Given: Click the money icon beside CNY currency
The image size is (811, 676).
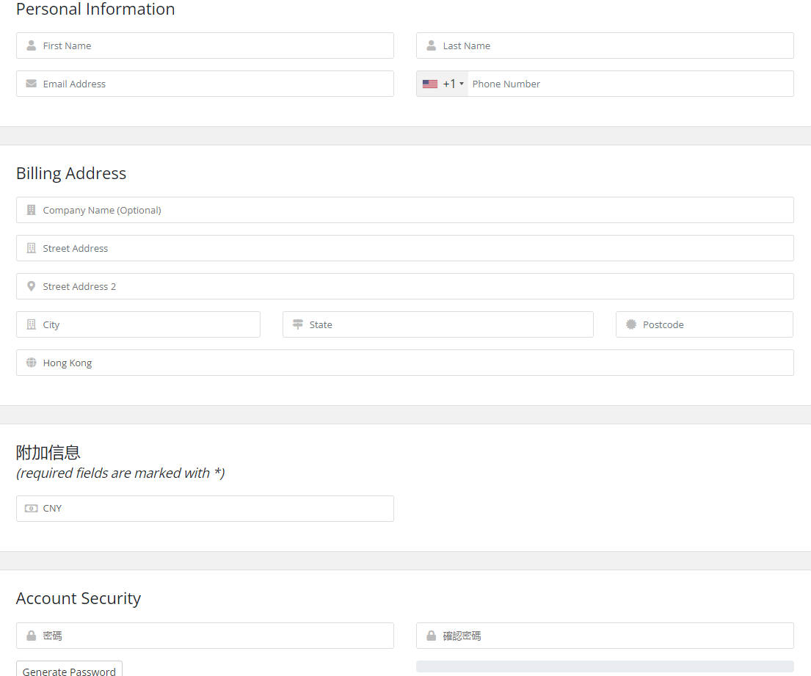Looking at the screenshot, I should pos(31,508).
